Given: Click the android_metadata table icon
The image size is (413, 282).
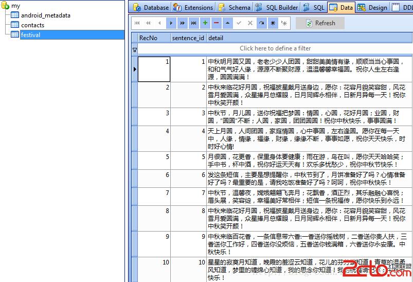Looking at the screenshot, I should [x=15, y=15].
